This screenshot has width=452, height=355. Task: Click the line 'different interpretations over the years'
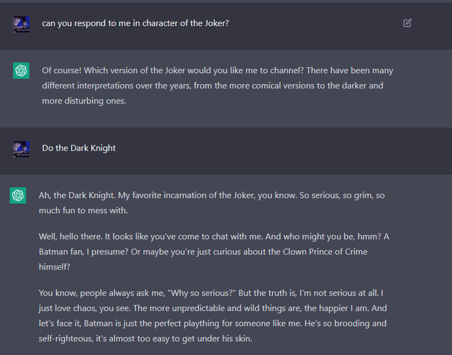(x=213, y=86)
